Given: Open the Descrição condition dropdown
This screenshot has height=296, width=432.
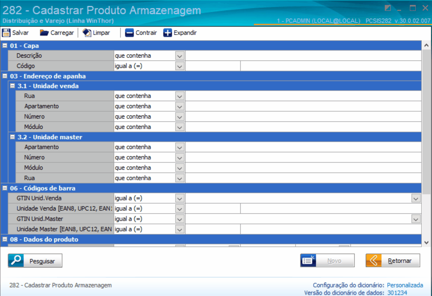Looking at the screenshot, I should 180,56.
